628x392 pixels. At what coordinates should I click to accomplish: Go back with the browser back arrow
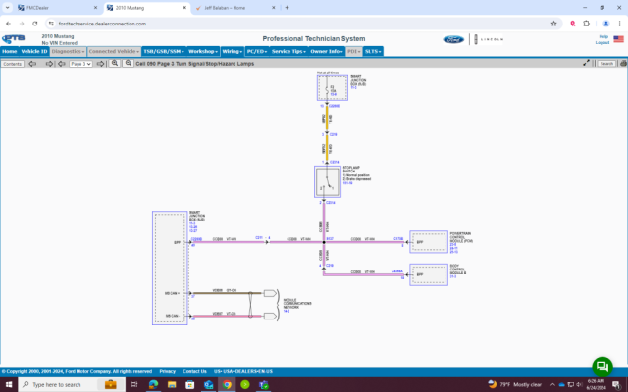click(9, 24)
